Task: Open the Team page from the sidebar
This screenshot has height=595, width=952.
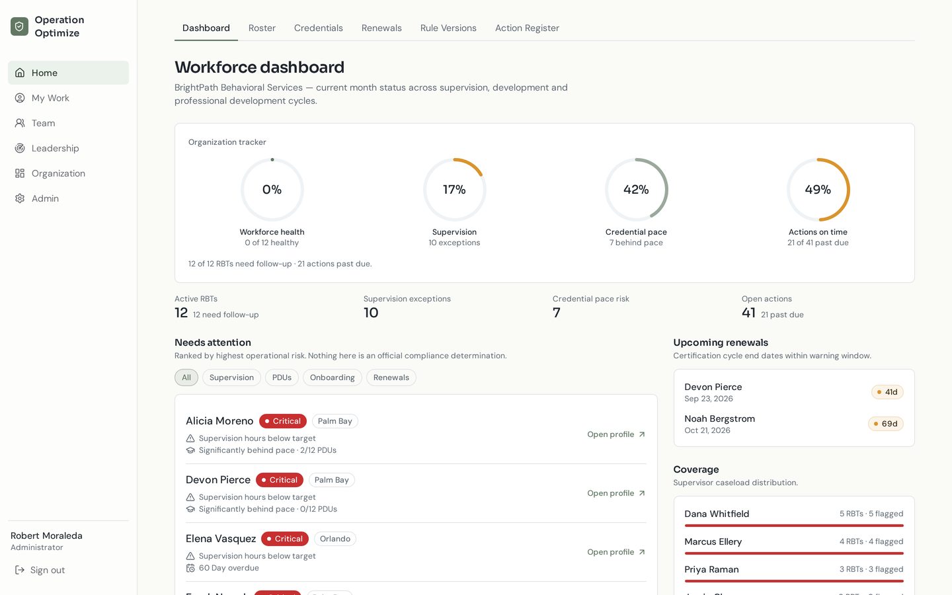Action: pyautogui.click(x=69, y=123)
